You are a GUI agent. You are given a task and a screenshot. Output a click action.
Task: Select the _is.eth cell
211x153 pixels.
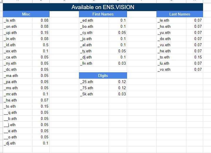pyautogui.click(x=18, y=20)
